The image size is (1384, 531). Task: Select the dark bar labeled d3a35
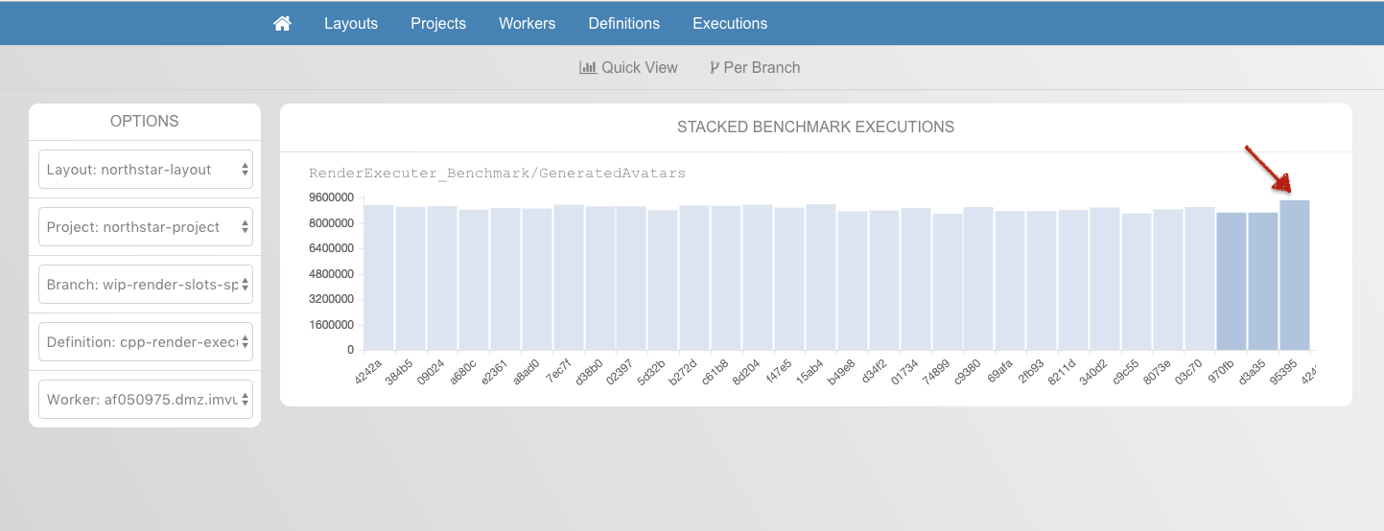point(1263,282)
